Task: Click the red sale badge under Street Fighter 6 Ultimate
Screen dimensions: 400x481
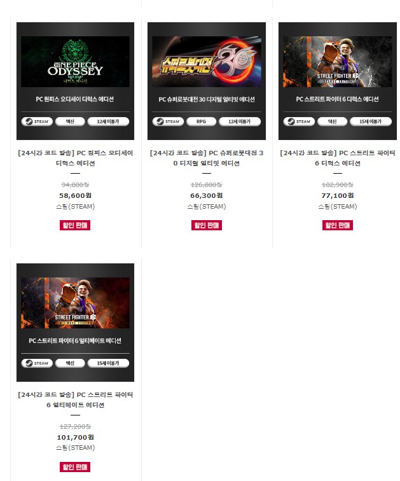Action: pyautogui.click(x=75, y=467)
